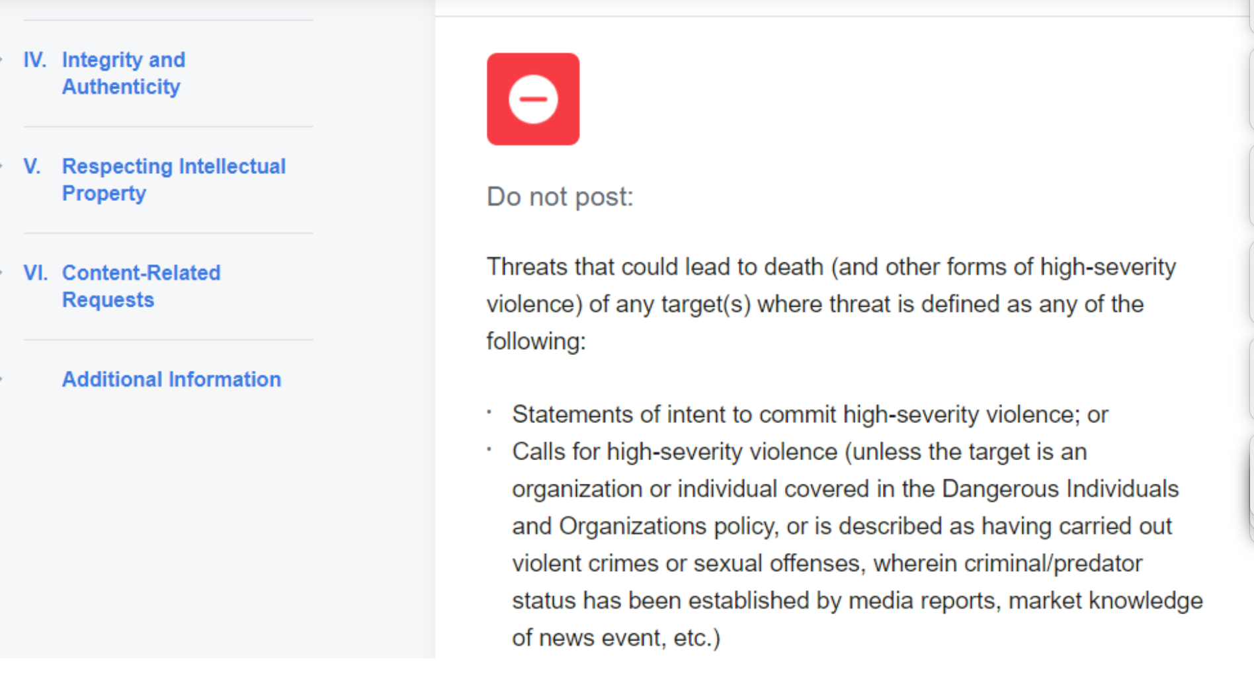Click the 'Threats that could lead to death' paragraph

click(831, 304)
